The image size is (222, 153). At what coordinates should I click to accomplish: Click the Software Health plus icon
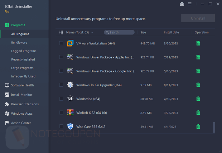pos(7,85)
